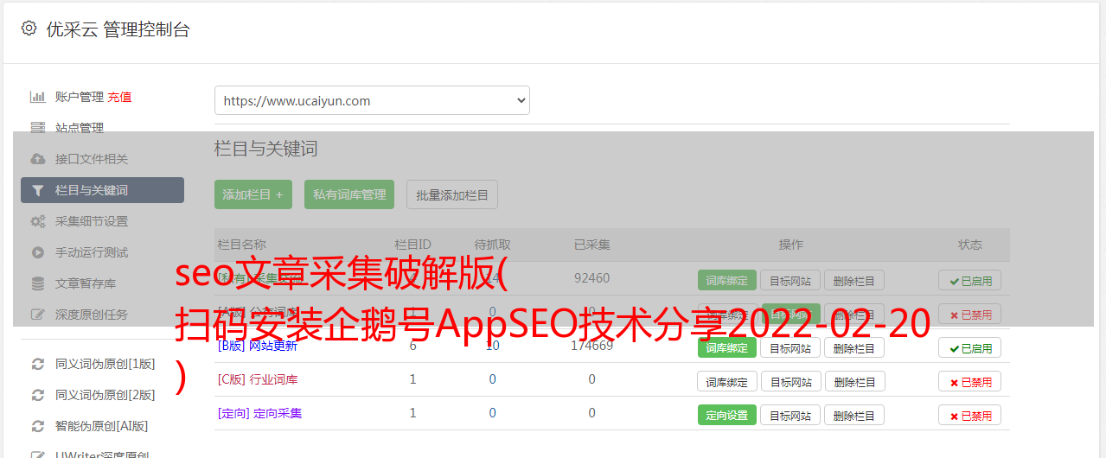Screen dimensions: 1106x458
Task: Click 目标网站 in the 92460 row
Action: click(790, 280)
